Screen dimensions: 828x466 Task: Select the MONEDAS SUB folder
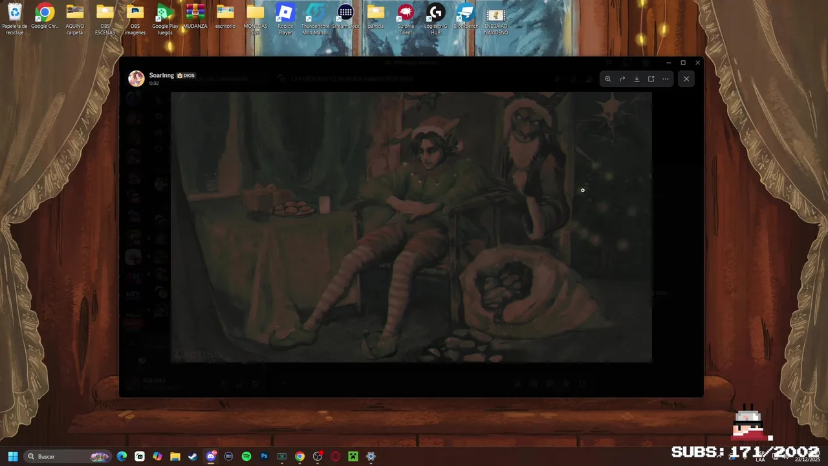pos(256,19)
